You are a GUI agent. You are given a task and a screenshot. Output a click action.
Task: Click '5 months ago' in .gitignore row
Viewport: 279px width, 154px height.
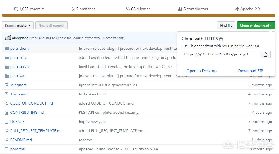(x=260, y=85)
